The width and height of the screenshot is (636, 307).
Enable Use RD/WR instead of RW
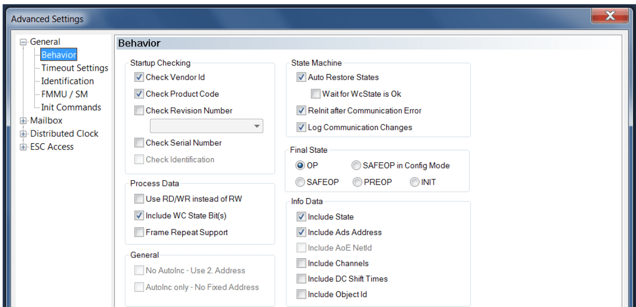tap(139, 199)
